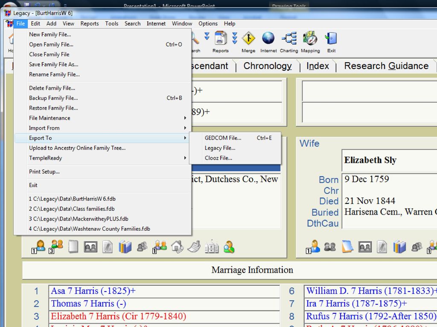The height and width of the screenshot is (327, 437).
Task: Open wife's gray spouse list icon
Action: [x=330, y=247]
